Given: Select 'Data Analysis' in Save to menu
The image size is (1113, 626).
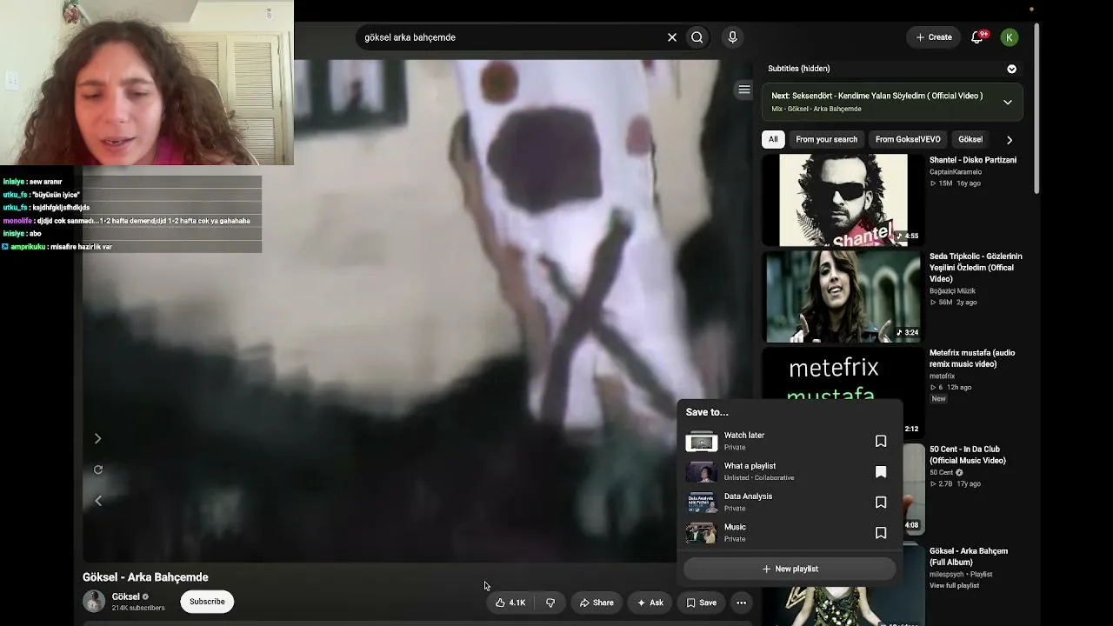Looking at the screenshot, I should click(789, 503).
